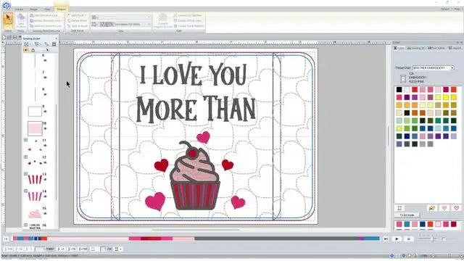
Task: Pick the black thread swatch
Action: point(399,89)
